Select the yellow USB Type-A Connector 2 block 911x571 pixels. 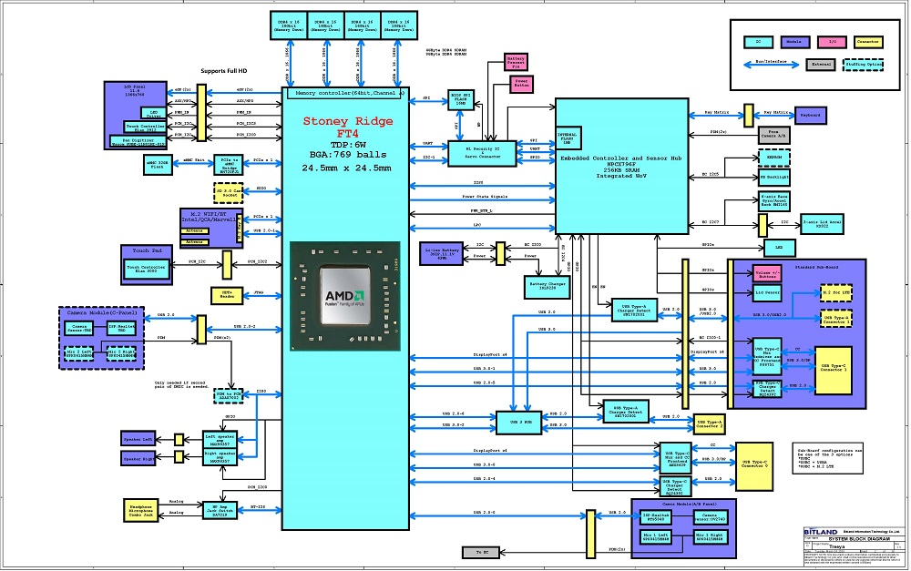point(710,425)
